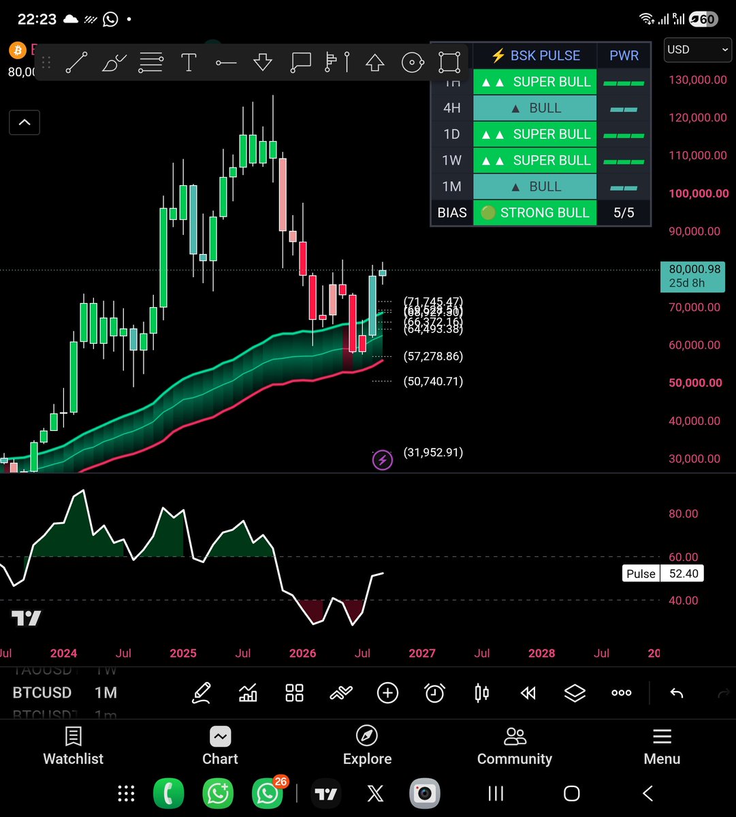The height and width of the screenshot is (817, 736).
Task: Switch to the Explore tab
Action: 367,746
